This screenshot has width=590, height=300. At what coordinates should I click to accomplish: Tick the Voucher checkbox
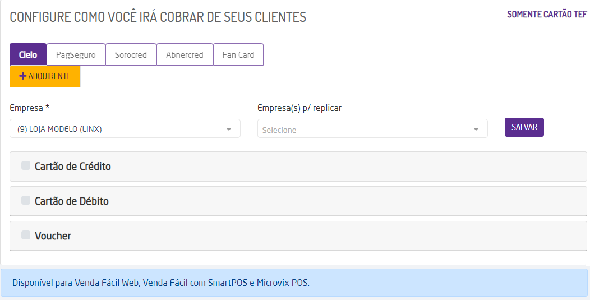point(26,235)
